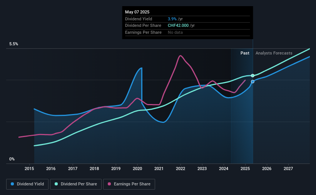The height and width of the screenshot is (195, 316).
Task: Click the 2024 axis label
Action: [x=224, y=169]
